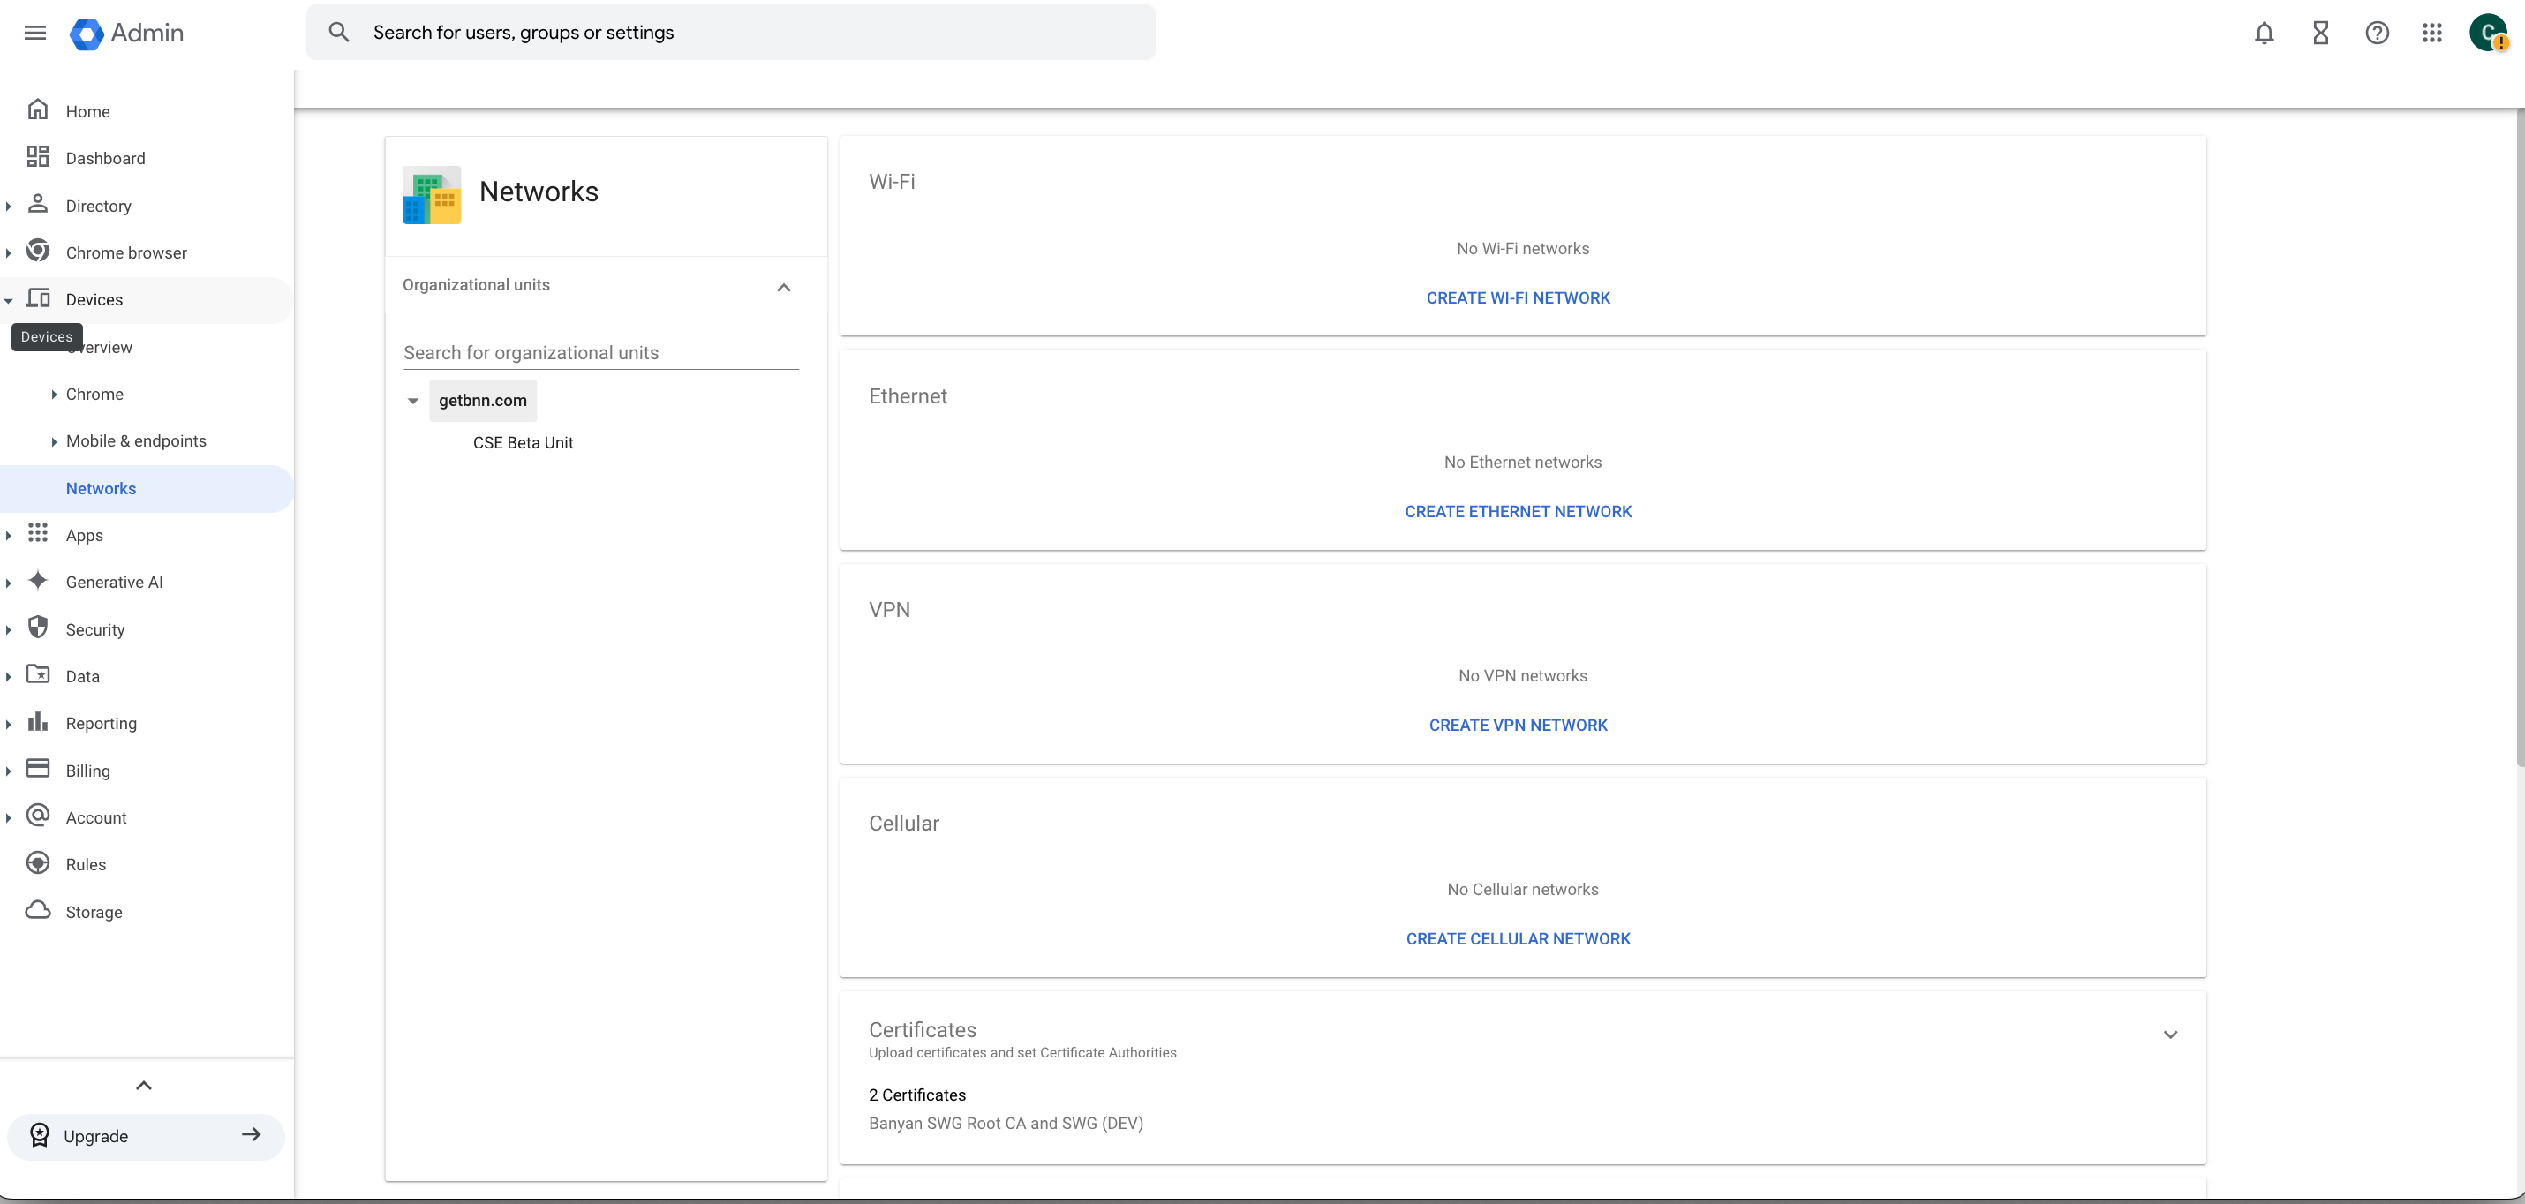This screenshot has height=1204, width=2525.
Task: Click the search magnifier icon
Action: (339, 33)
